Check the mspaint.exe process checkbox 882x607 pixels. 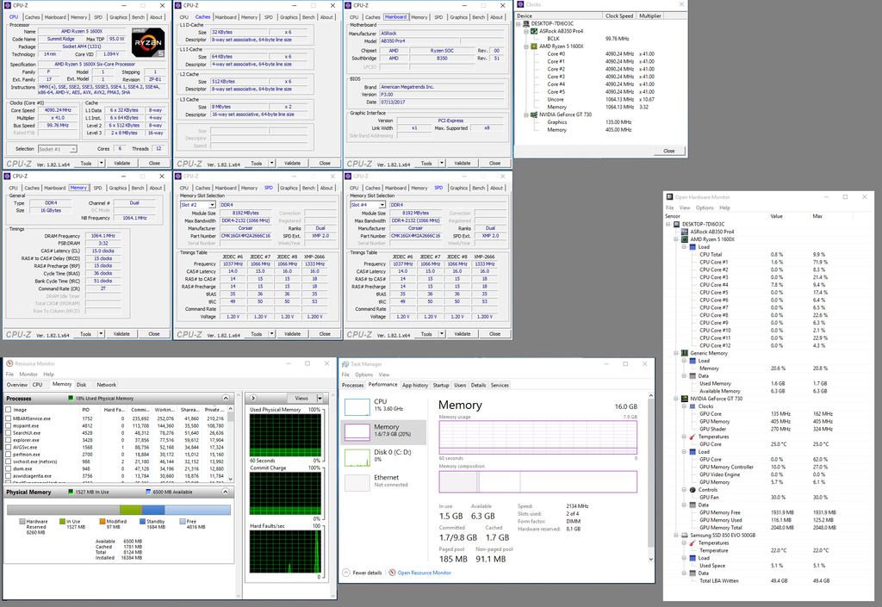(x=9, y=425)
